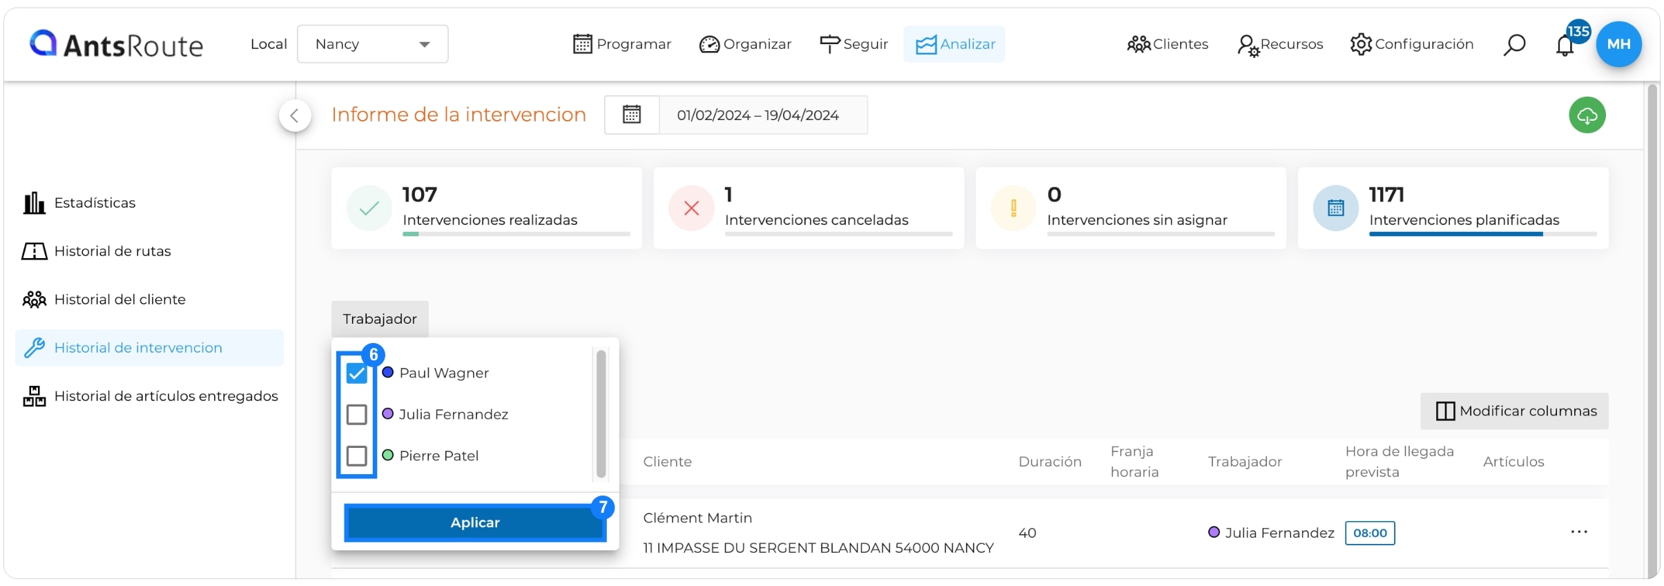Viewport: 1664px width, 586px height.
Task: Click Modificar columnas button
Action: tap(1514, 411)
